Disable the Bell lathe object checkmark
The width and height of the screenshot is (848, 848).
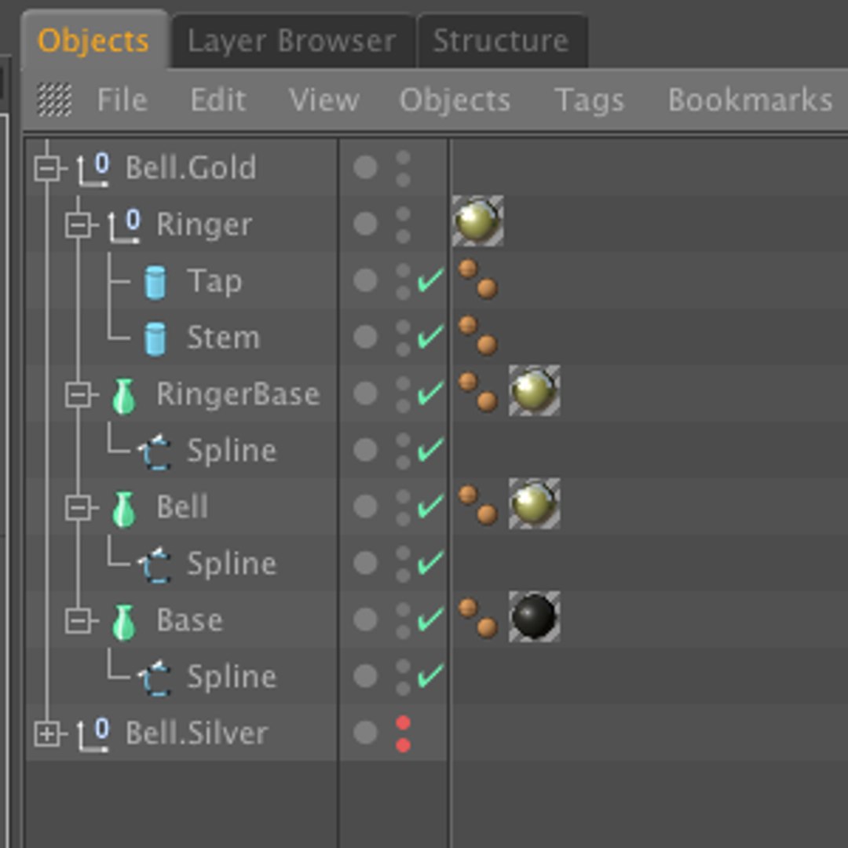(x=430, y=506)
